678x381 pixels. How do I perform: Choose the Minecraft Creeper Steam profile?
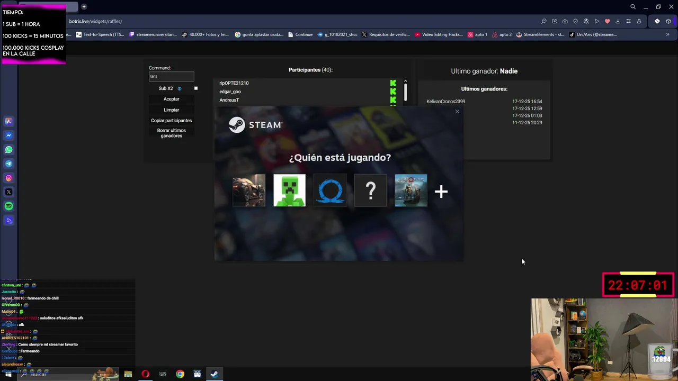290,190
